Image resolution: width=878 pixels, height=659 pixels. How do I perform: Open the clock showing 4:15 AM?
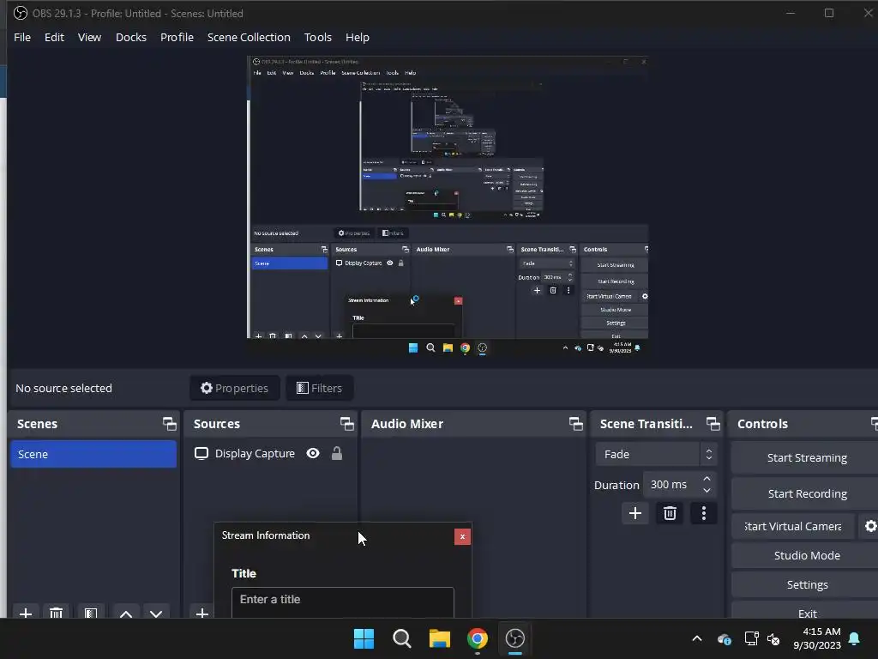[817, 638]
